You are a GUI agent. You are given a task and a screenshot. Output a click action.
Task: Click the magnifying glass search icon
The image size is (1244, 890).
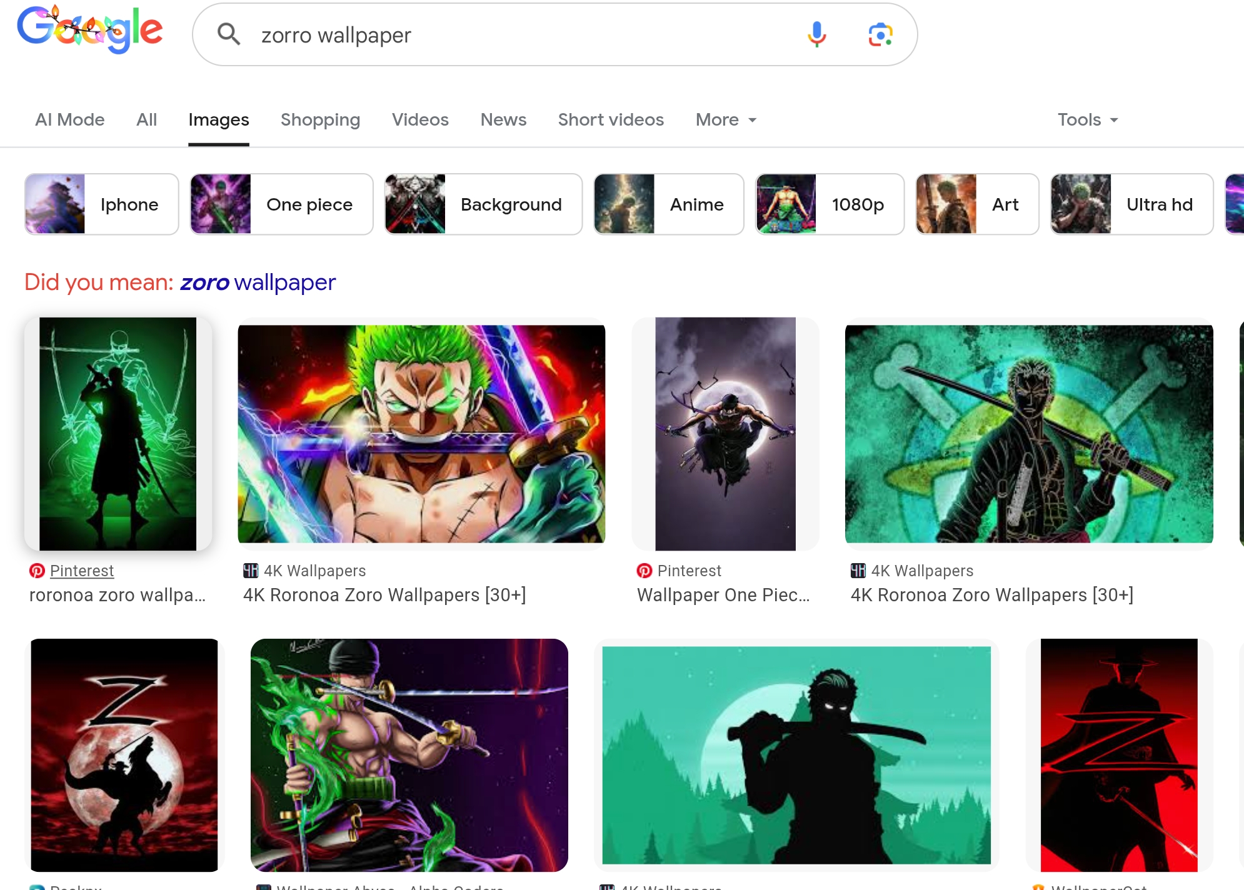229,34
